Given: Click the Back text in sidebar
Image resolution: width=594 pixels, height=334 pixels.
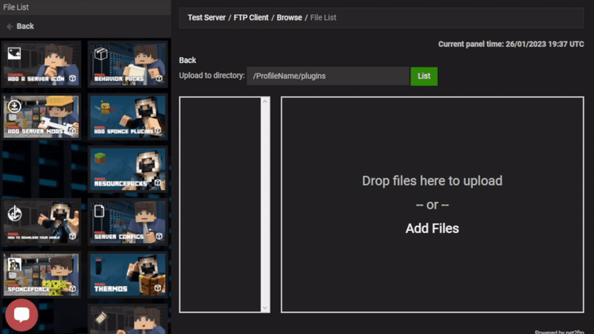Looking at the screenshot, I should point(25,27).
